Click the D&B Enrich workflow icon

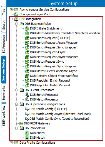point(27,133)
